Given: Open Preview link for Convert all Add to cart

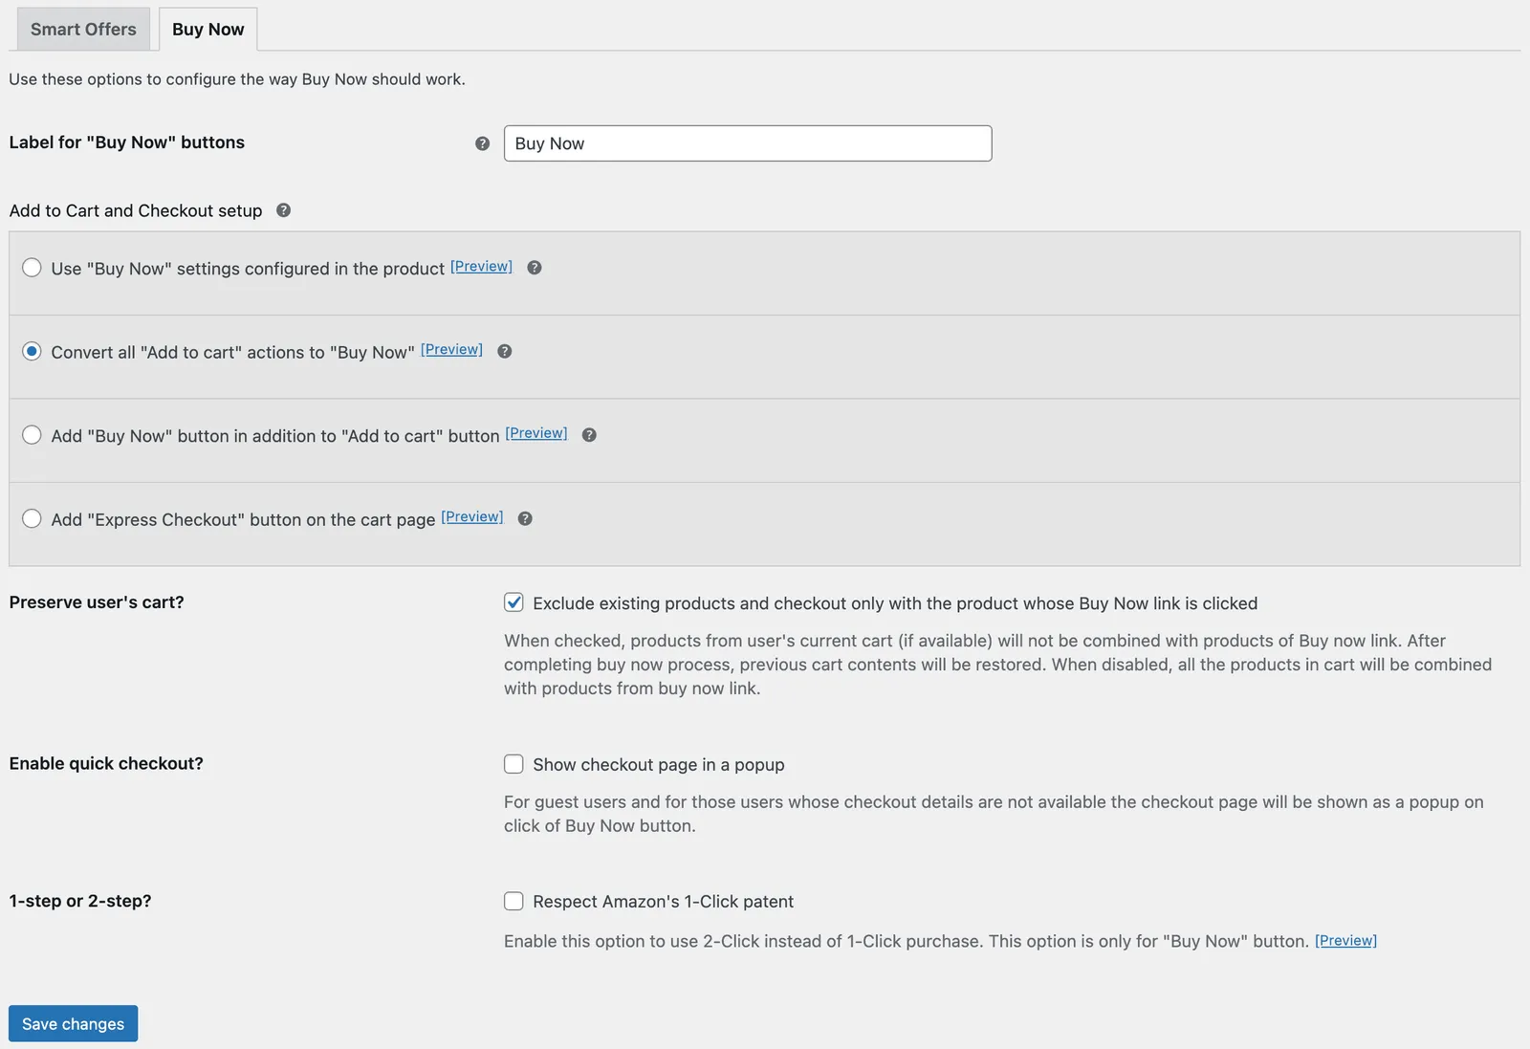Looking at the screenshot, I should 451,349.
